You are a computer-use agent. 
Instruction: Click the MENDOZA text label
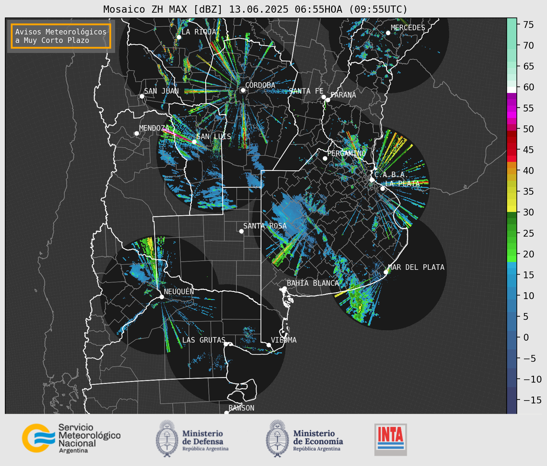pos(154,128)
